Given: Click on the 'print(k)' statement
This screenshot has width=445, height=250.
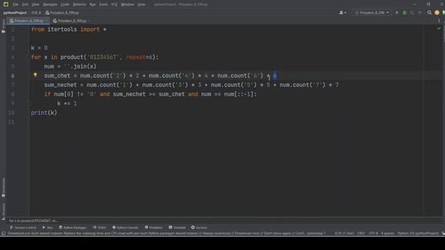Looking at the screenshot, I should tap(44, 112).
